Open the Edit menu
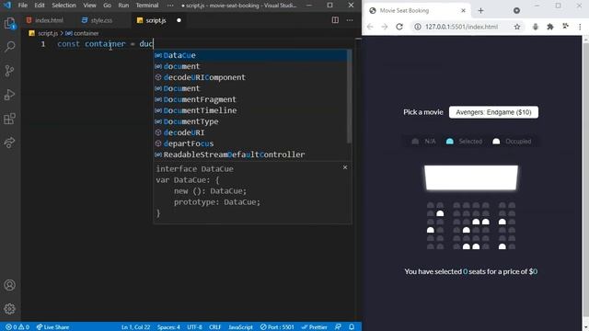 [40, 6]
